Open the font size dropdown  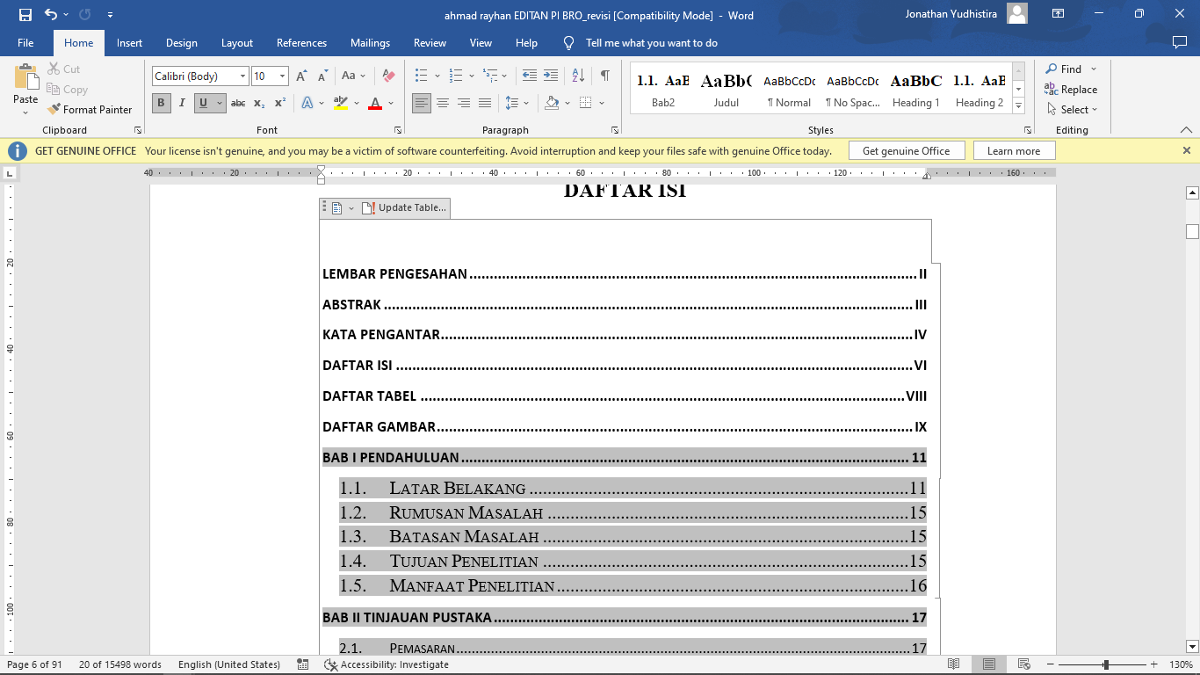[282, 76]
